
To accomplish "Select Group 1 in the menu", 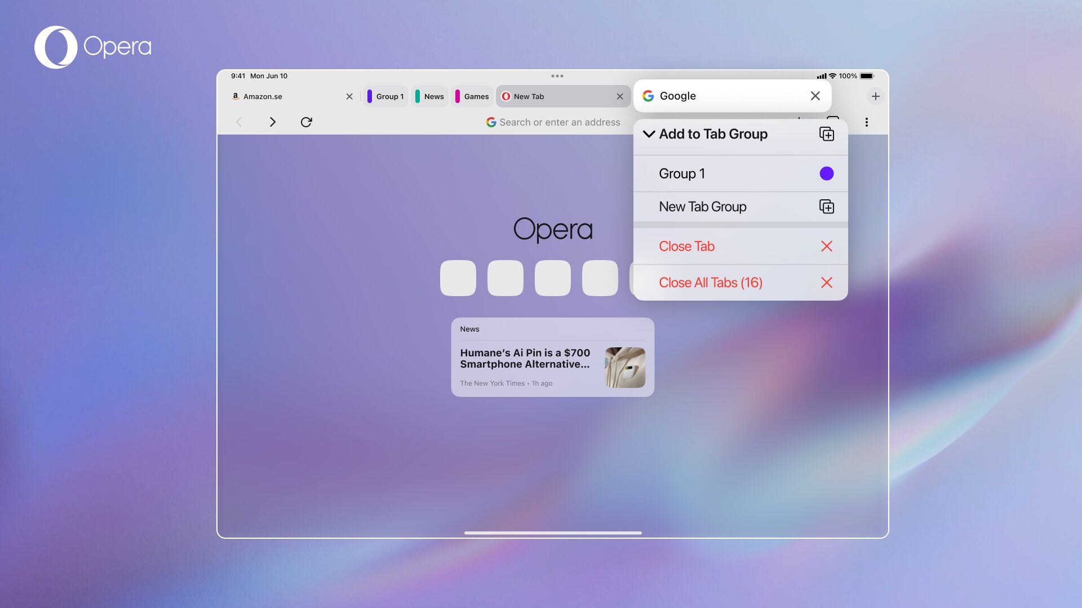I will pyautogui.click(x=682, y=173).
